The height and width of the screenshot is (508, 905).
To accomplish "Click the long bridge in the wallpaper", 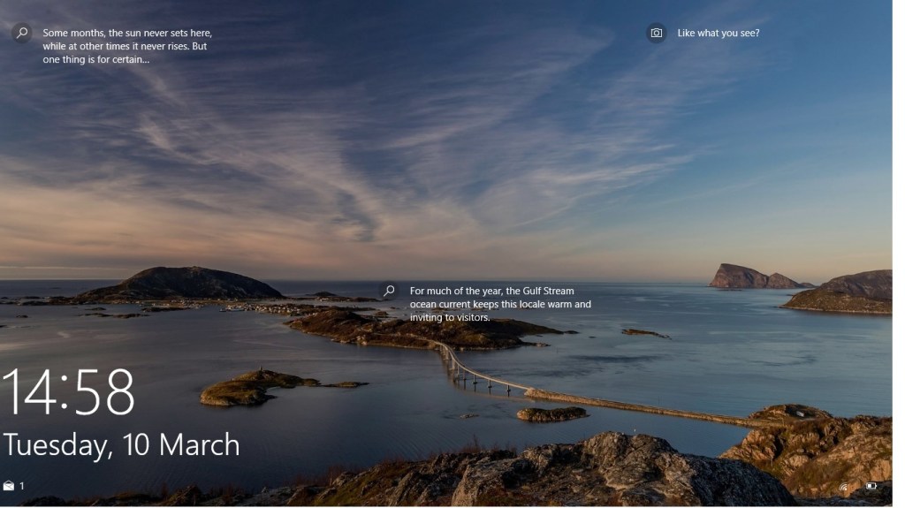I will pyautogui.click(x=495, y=380).
